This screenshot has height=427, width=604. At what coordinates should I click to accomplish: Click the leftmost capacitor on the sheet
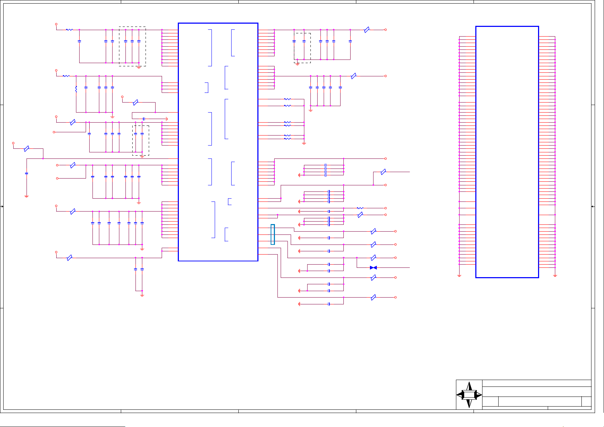point(27,174)
